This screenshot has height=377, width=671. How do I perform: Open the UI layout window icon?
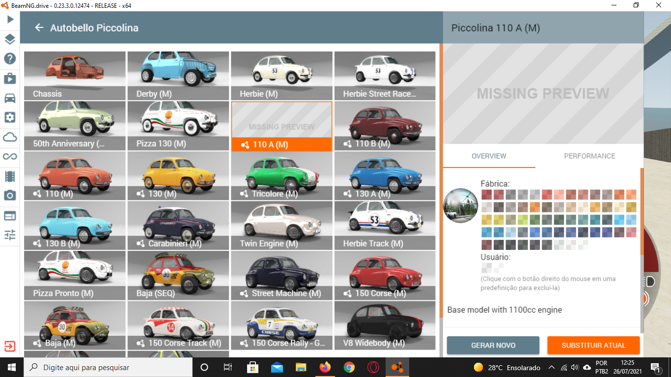pos(10,215)
